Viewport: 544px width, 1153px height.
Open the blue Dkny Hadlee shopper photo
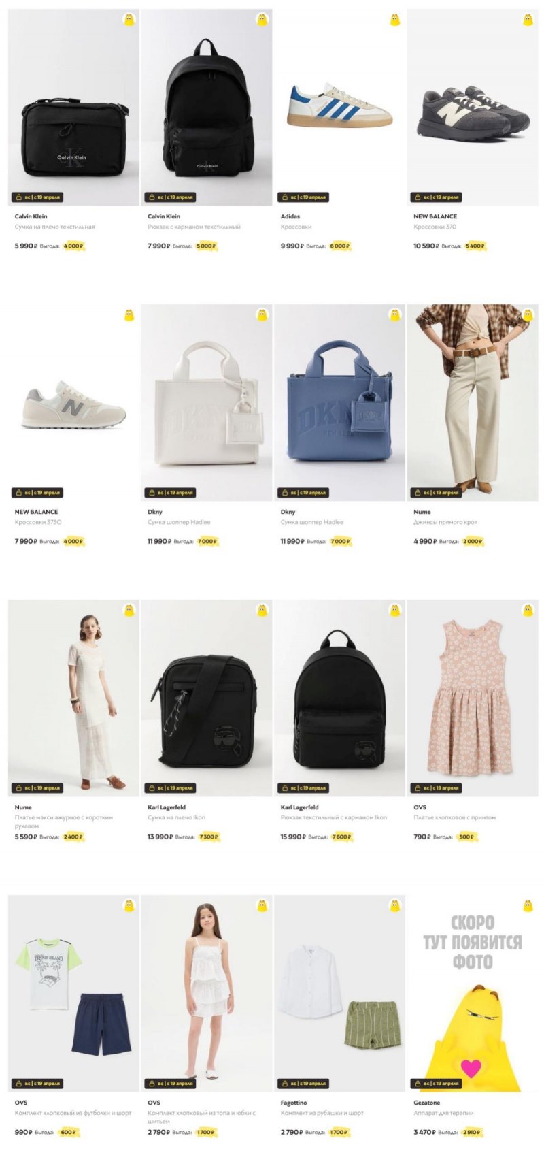(x=339, y=402)
